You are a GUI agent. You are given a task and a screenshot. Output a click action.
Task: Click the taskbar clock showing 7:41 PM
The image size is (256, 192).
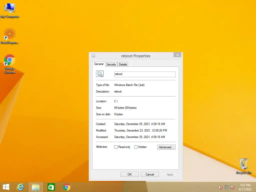click(245, 187)
